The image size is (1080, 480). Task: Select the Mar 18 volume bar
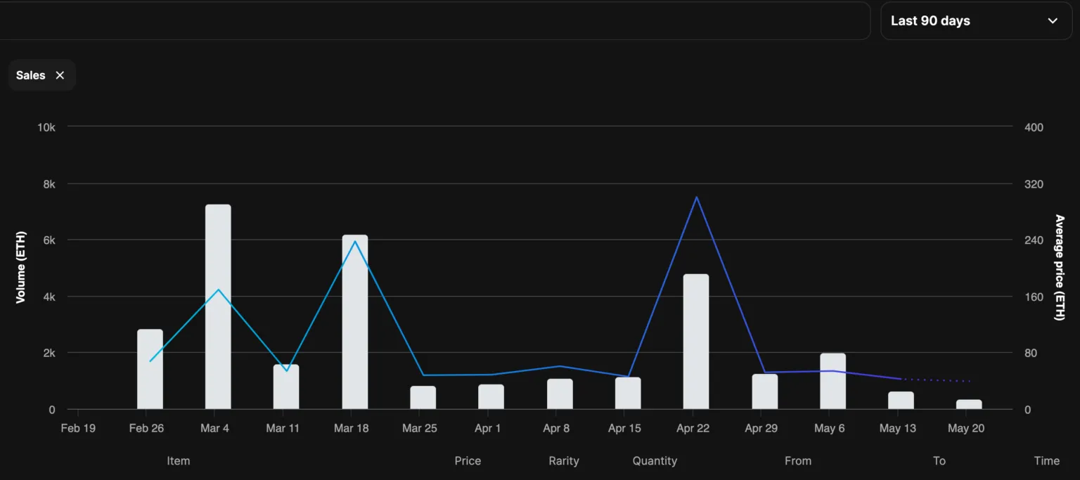(355, 322)
